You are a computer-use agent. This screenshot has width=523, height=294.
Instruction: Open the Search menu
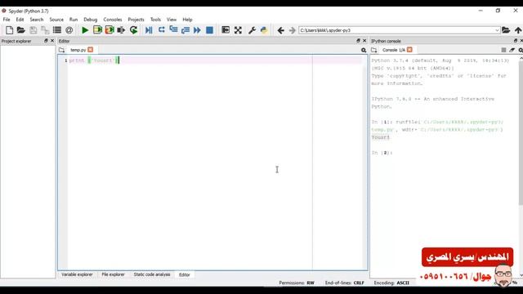(x=36, y=20)
